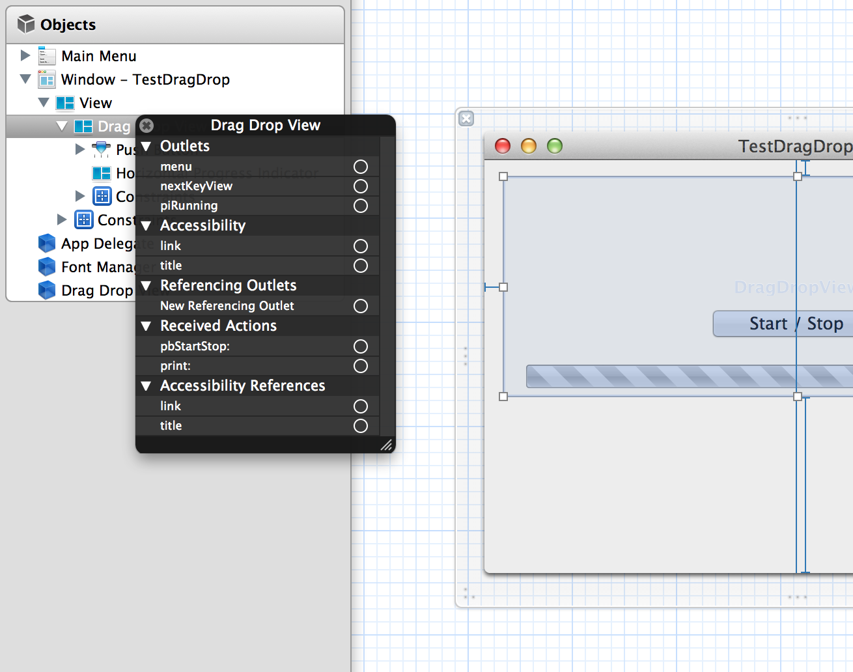The image size is (853, 672).
Task: Click the menu outlet name
Action: (176, 167)
